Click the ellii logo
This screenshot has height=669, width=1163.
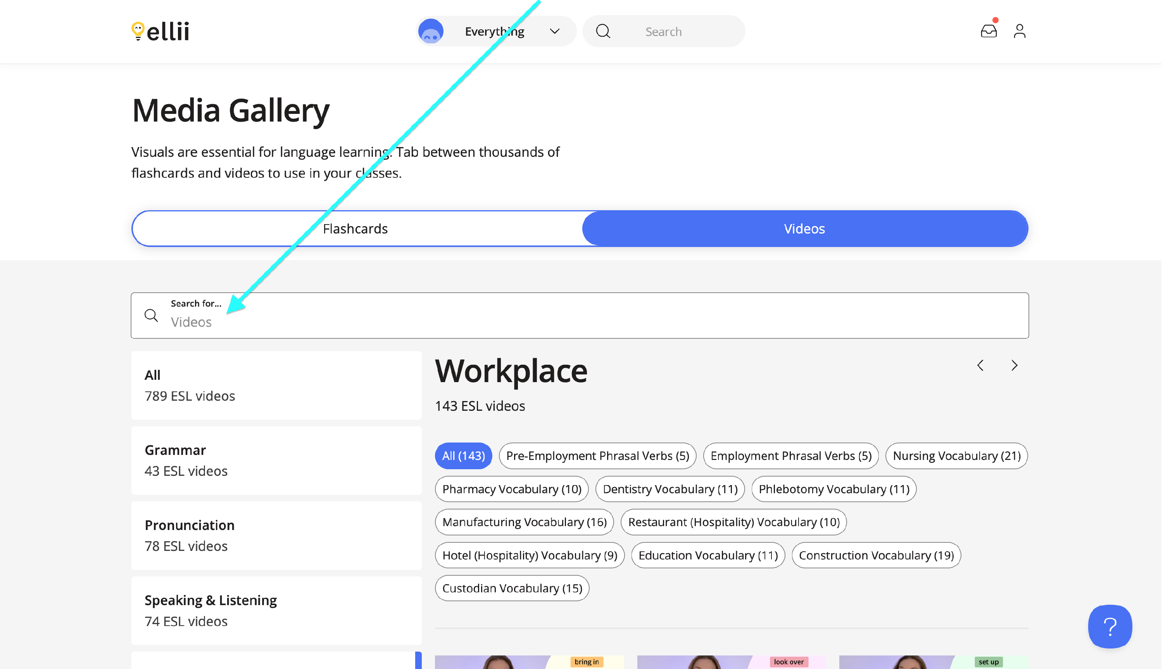coord(160,31)
